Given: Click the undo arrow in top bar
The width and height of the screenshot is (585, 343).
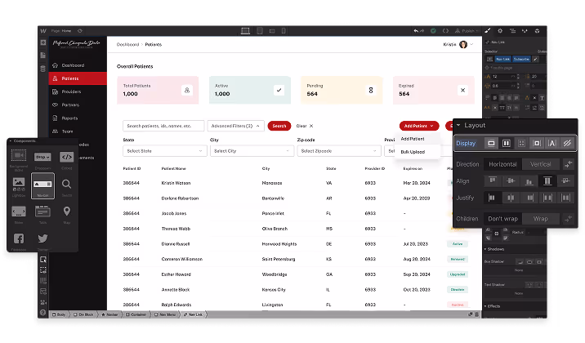Looking at the screenshot, I should coord(416,31).
